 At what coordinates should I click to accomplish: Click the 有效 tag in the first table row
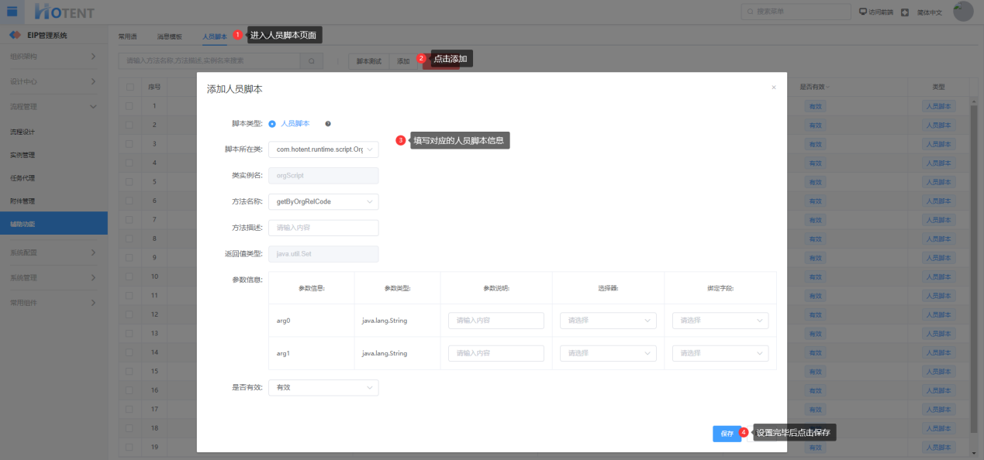click(814, 106)
